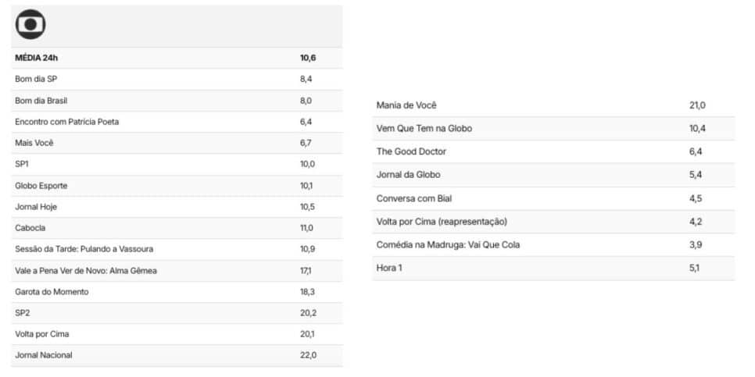The height and width of the screenshot is (377, 755).
Task: Click the 22,0 rating value
Action: coord(308,355)
